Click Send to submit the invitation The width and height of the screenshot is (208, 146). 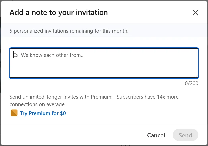[x=185, y=135]
